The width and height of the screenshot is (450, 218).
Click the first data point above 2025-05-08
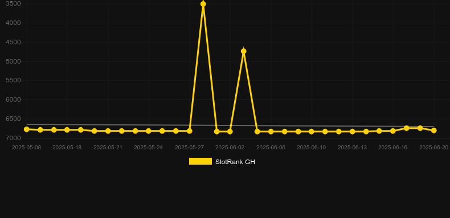27,129
